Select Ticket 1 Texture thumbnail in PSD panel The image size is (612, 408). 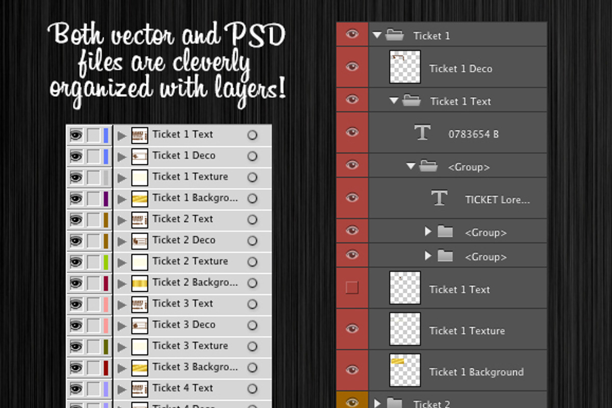coord(405,329)
